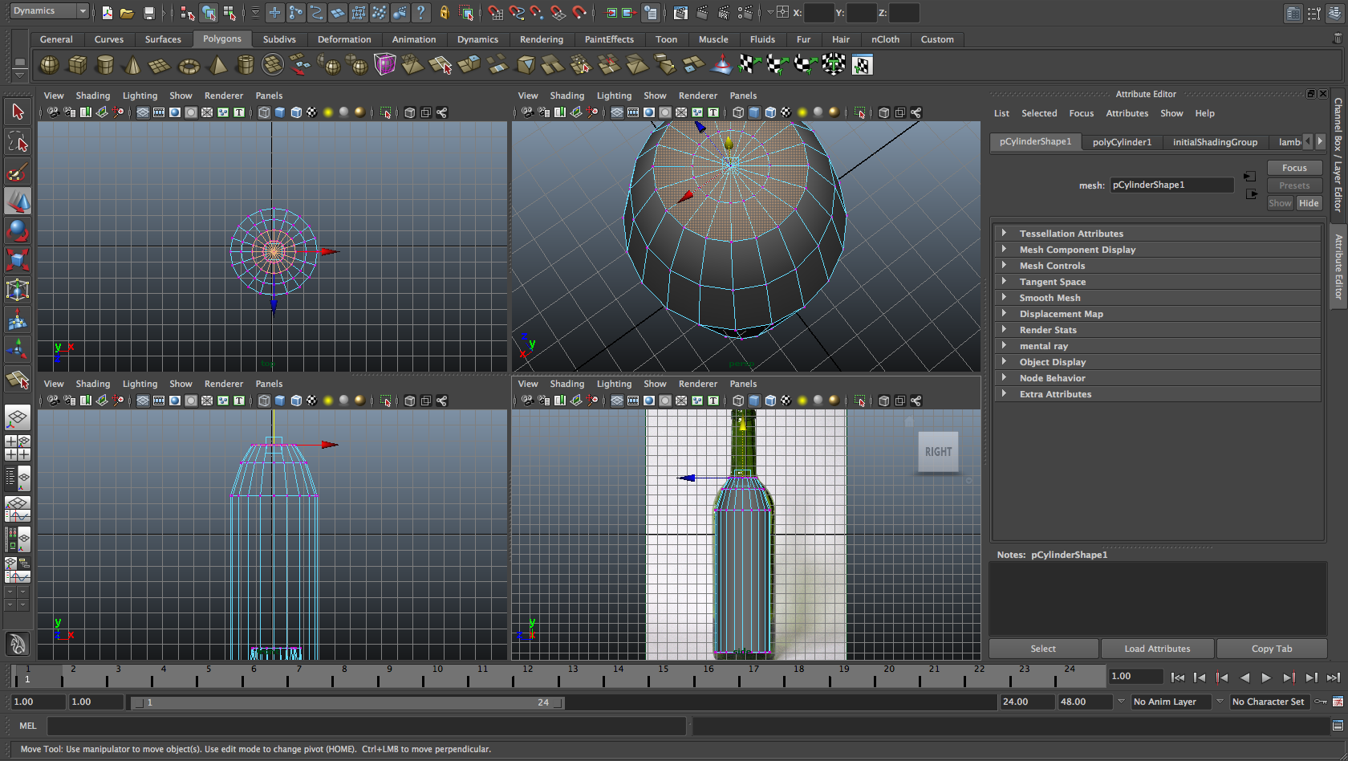Toggle the auto keyframe key button
Viewport: 1348px width, 761px height.
pos(1321,702)
